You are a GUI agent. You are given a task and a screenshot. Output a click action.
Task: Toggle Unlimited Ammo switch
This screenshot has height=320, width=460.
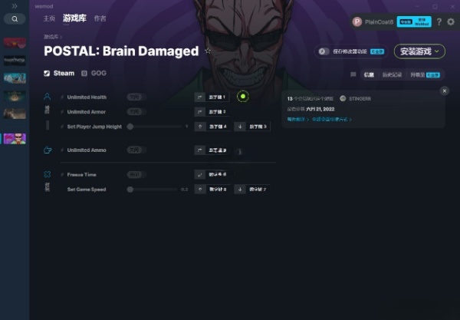coord(136,150)
